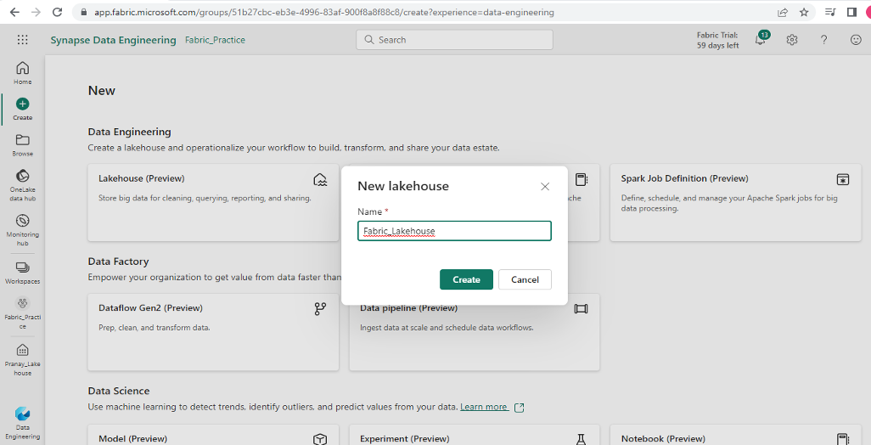Click the share page icon in address bar
This screenshot has width=871, height=445.
783,12
